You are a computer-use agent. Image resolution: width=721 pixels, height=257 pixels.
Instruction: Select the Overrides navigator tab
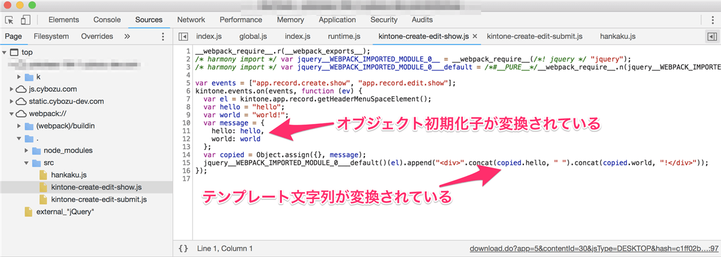[x=97, y=36]
